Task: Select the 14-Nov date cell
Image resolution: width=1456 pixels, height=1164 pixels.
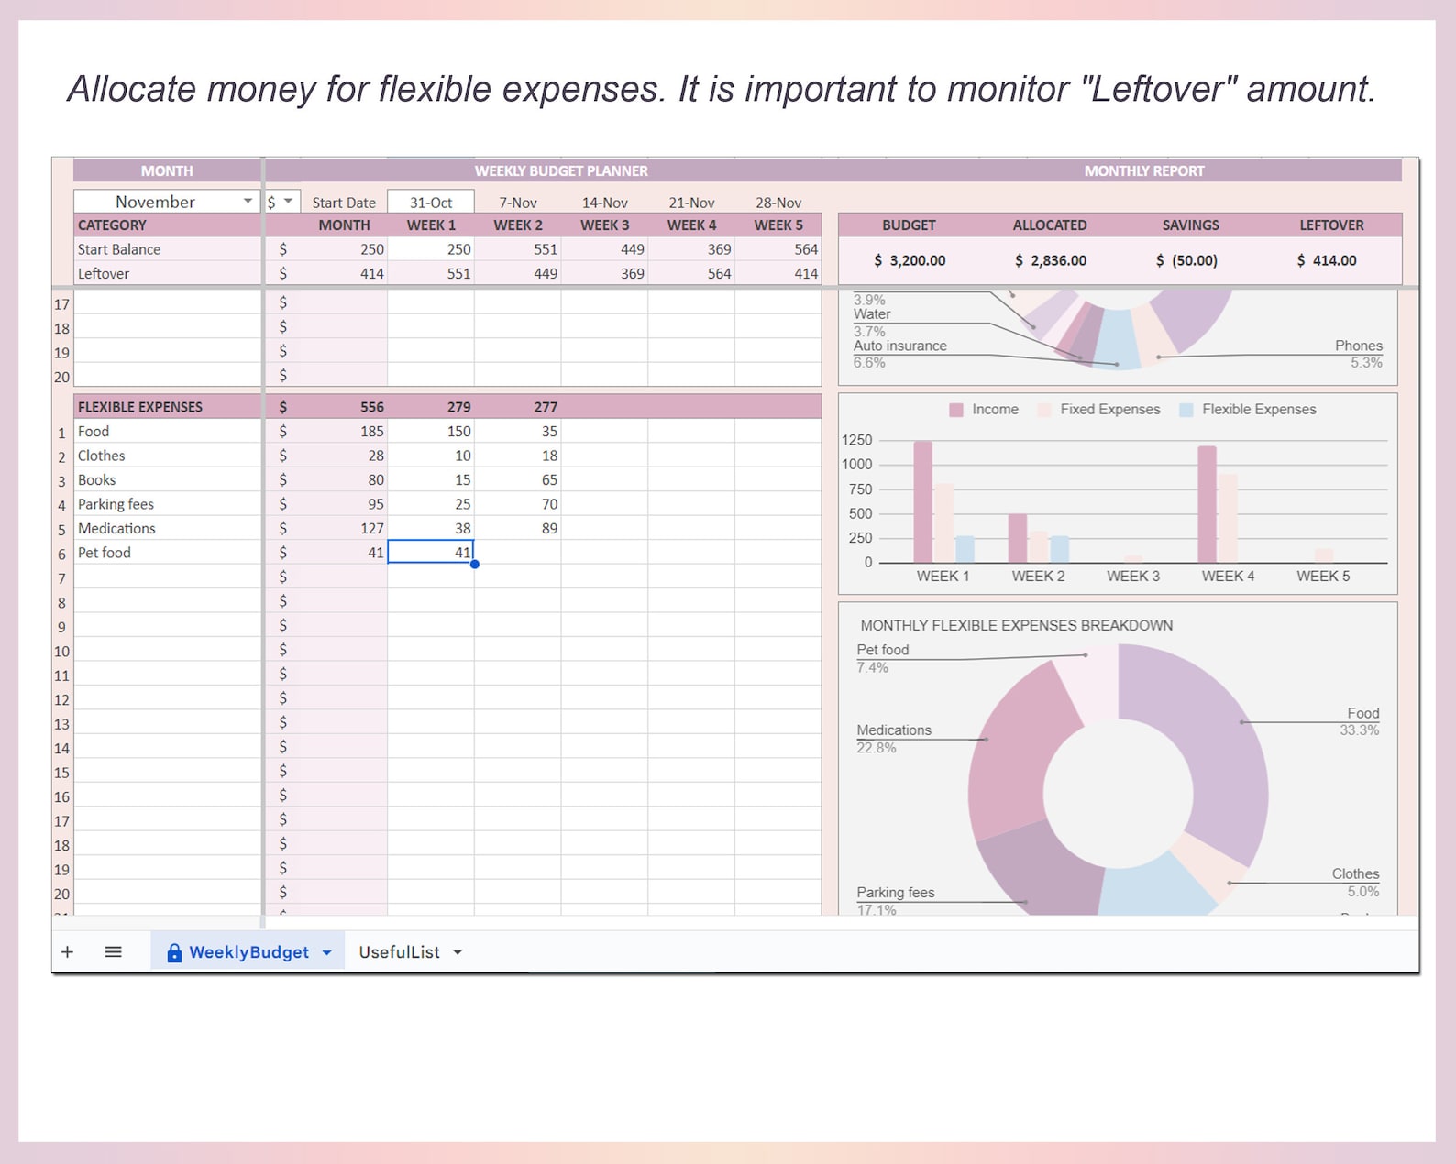Action: [604, 202]
